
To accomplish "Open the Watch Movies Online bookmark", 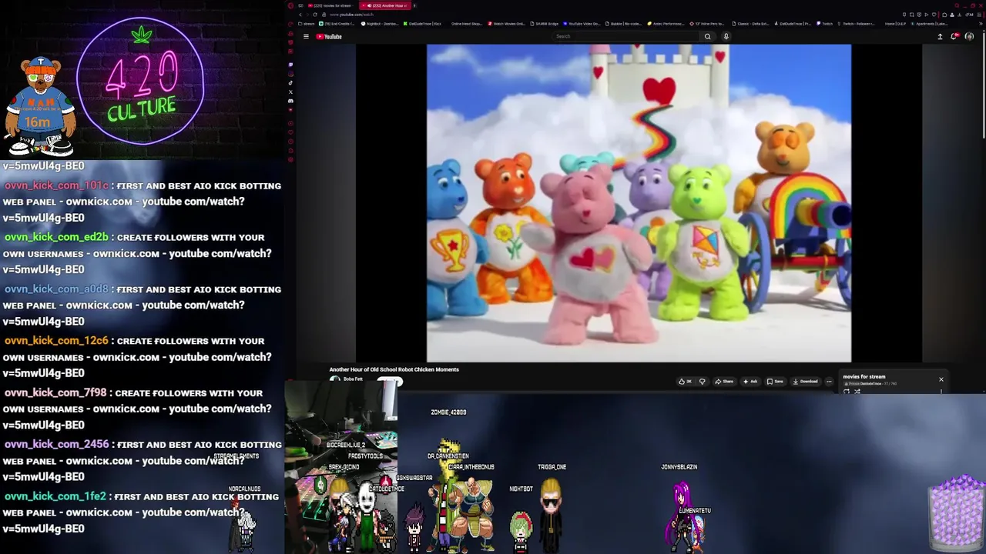I will tap(506, 24).
